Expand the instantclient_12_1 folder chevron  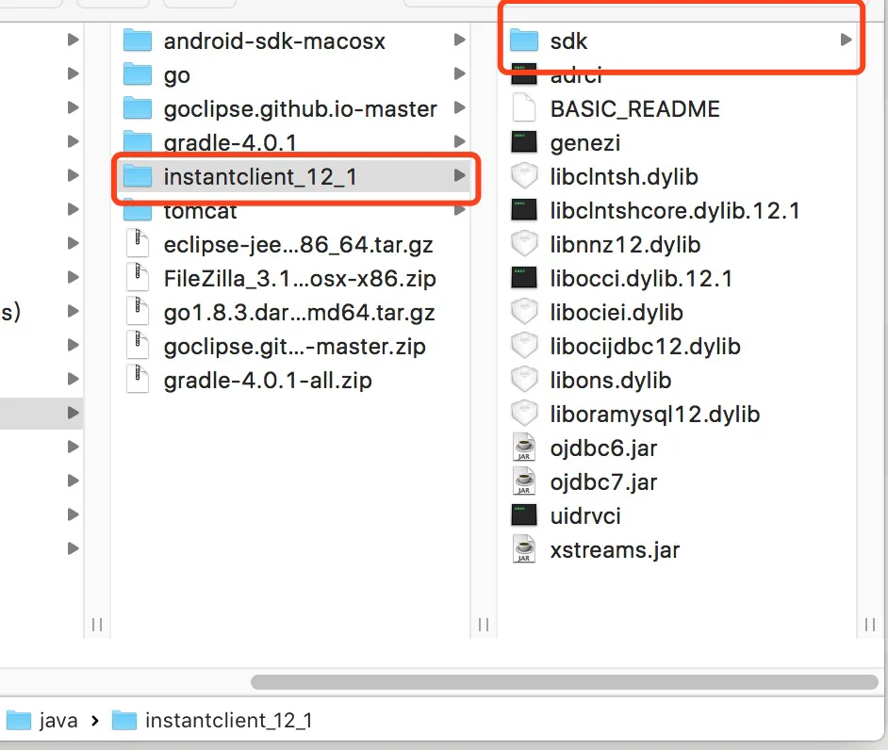tap(459, 176)
